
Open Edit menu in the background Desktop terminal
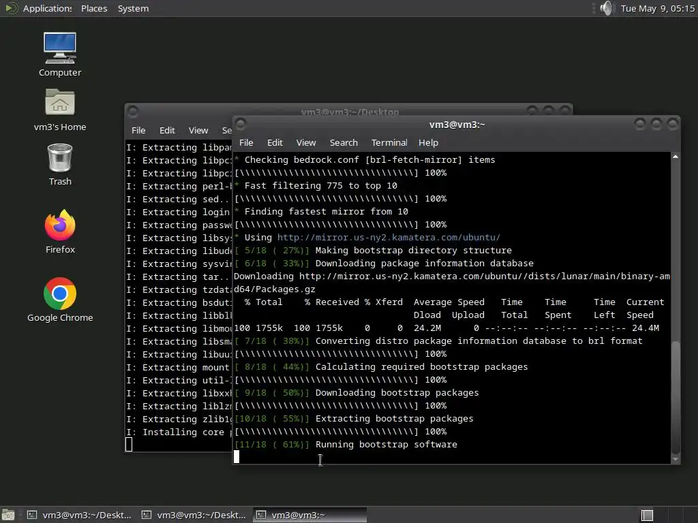tap(167, 130)
